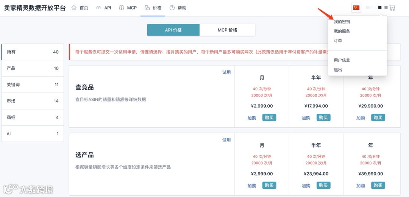409x197 pixels.
Task: Filter services by 关键词 category
Action: [x=33, y=85]
